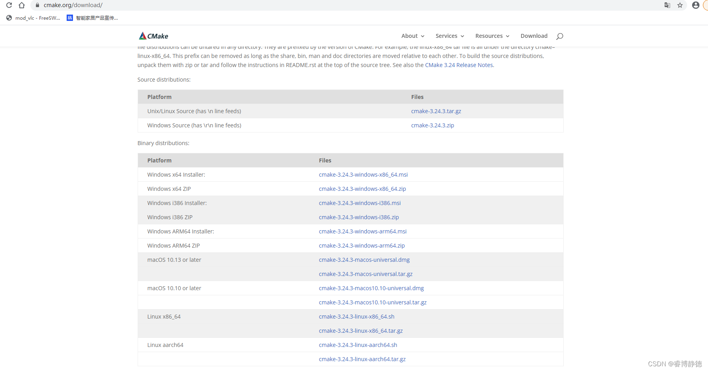Open the blue smart-home bookmark icon
This screenshot has height=371, width=708.
pos(70,18)
